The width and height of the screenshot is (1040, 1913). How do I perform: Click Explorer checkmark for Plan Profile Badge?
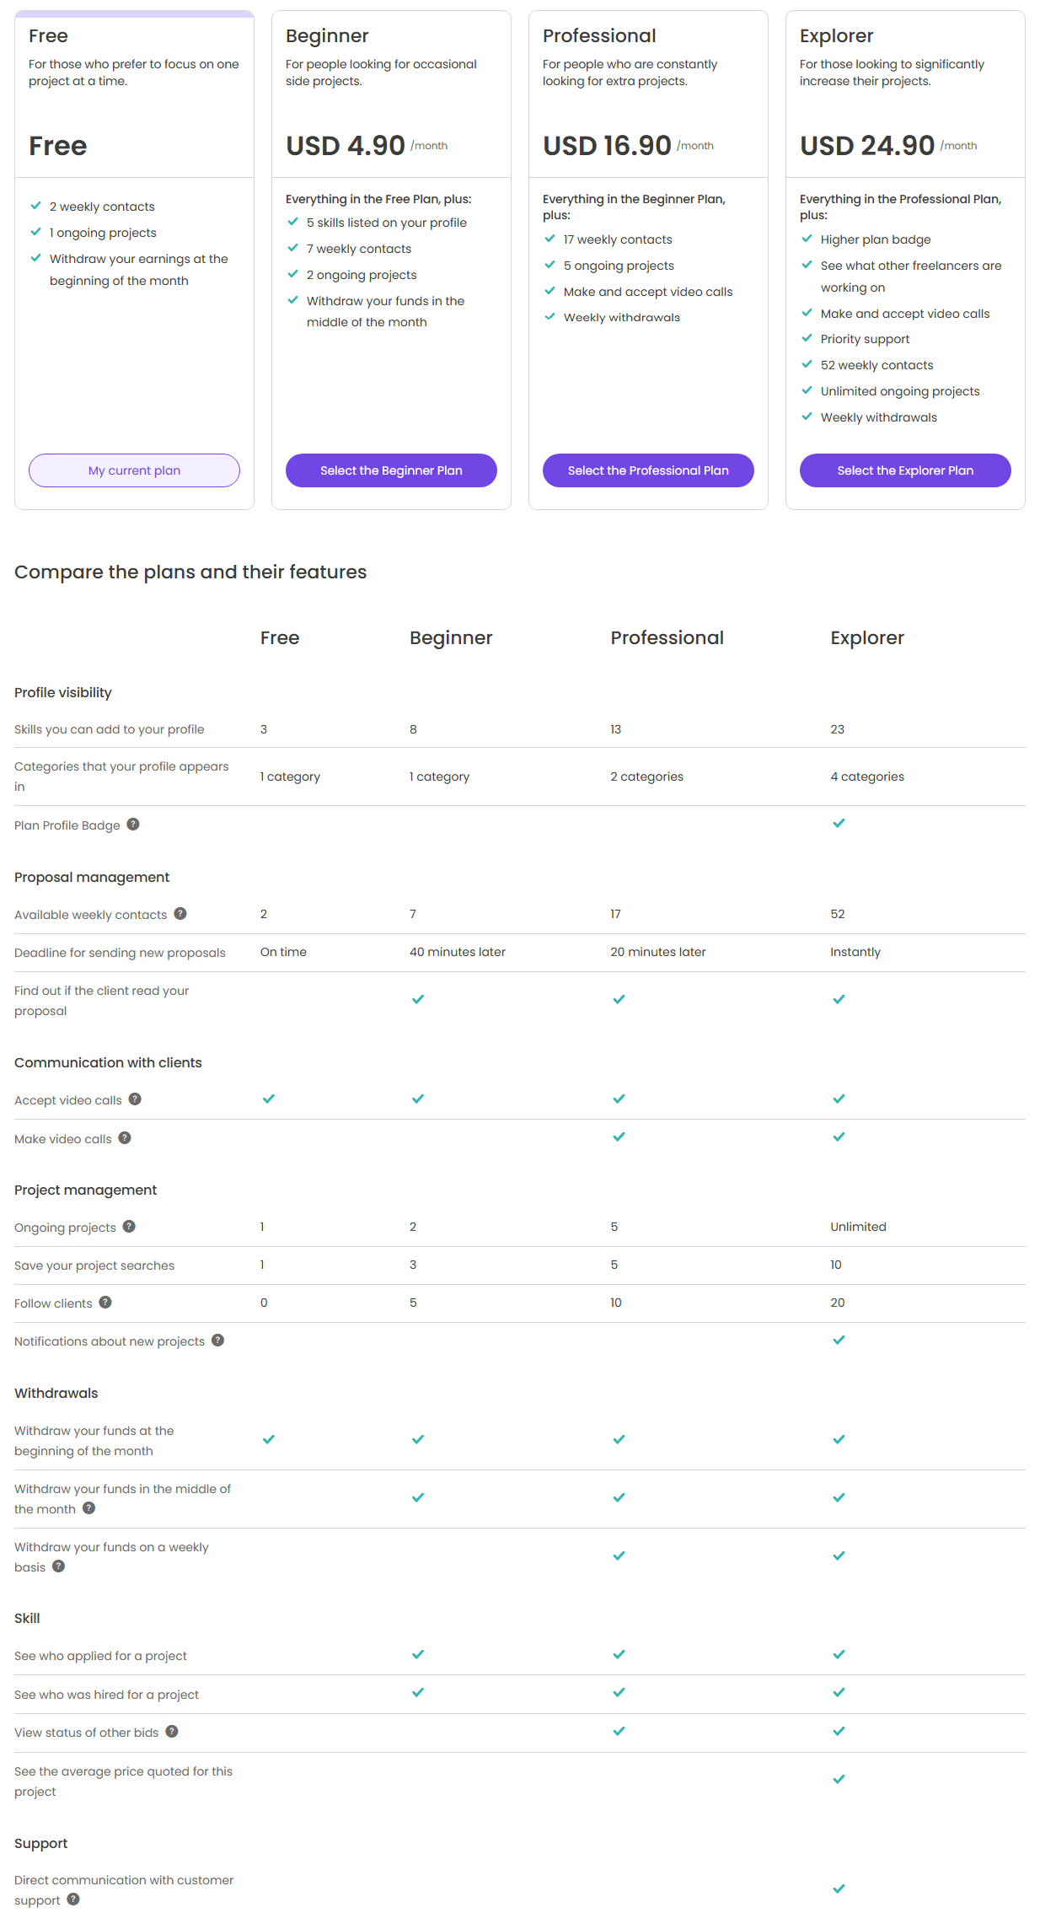[x=839, y=824]
